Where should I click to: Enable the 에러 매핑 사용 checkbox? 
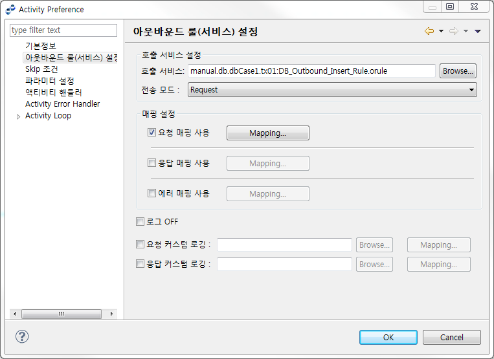tap(152, 193)
